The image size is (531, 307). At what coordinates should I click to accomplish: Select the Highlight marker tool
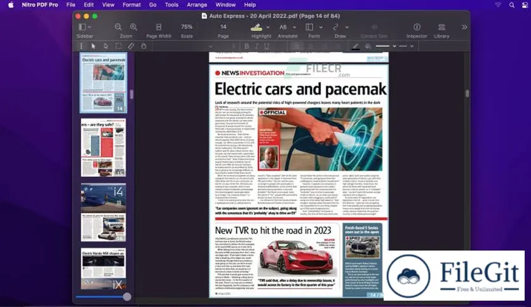[257, 27]
